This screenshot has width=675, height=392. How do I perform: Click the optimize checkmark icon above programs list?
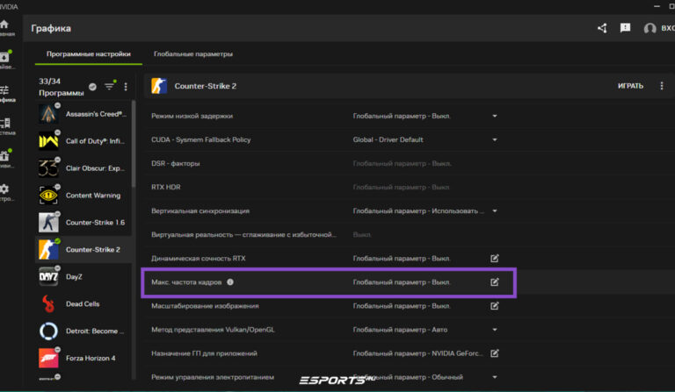92,87
